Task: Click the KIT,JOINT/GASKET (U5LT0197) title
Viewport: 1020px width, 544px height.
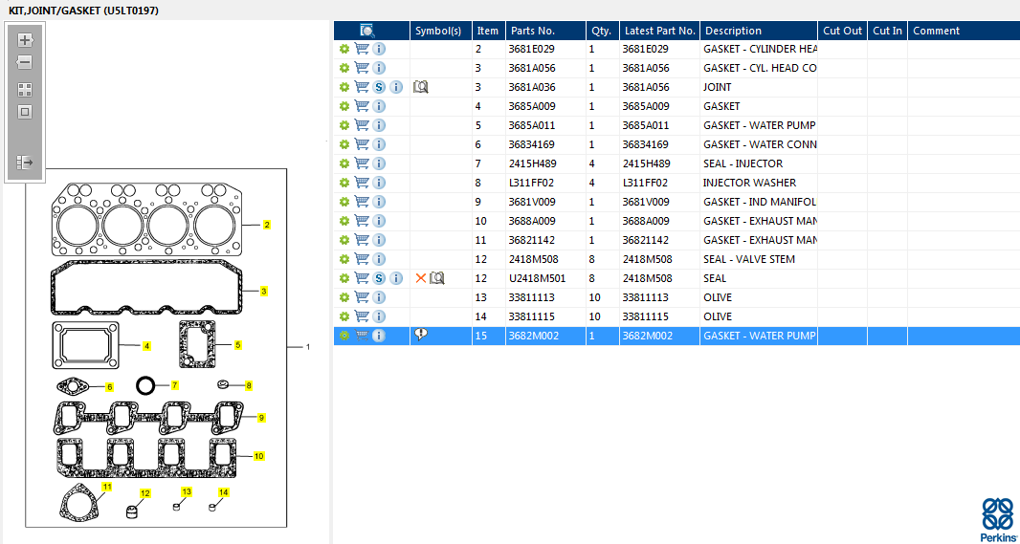Action: (x=83, y=11)
